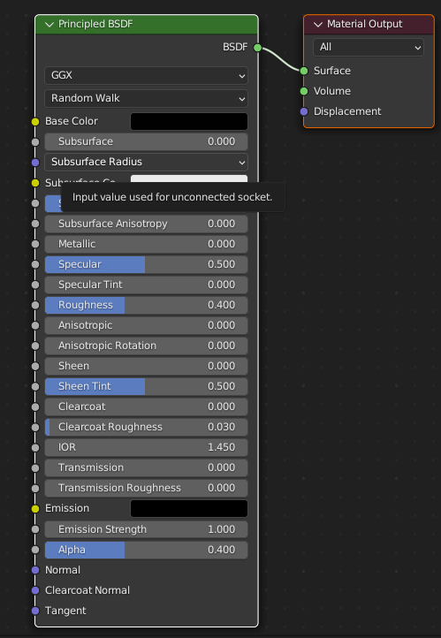Click the Displacement input socket
This screenshot has height=638, width=441.
(304, 111)
